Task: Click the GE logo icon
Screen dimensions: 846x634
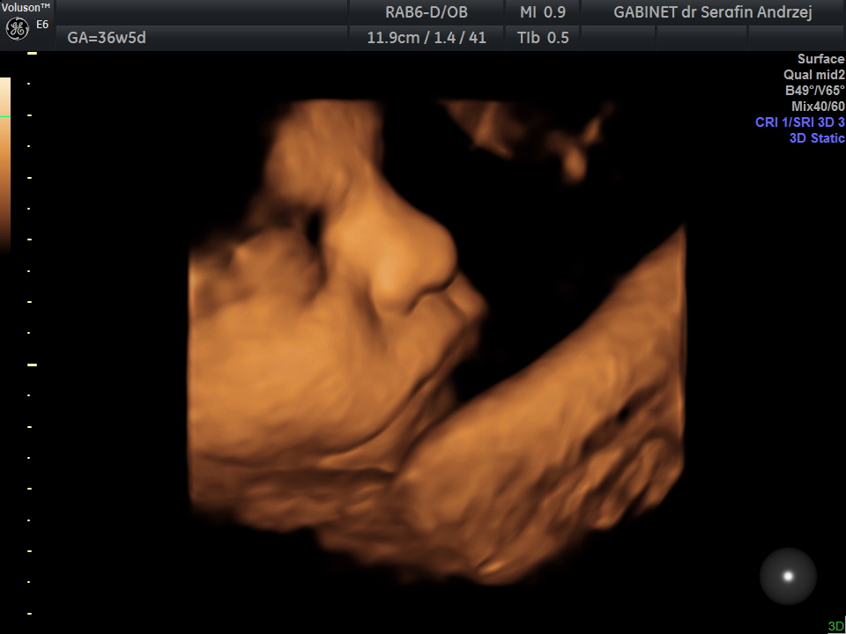Action: pyautogui.click(x=17, y=28)
